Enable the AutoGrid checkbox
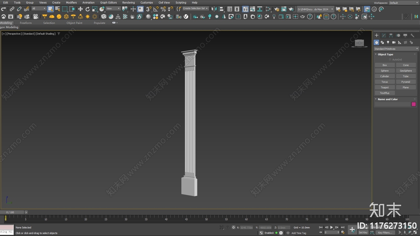420x236 pixels. (390, 60)
